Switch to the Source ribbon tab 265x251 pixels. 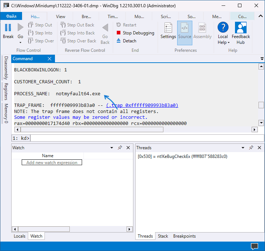click(x=192, y=17)
